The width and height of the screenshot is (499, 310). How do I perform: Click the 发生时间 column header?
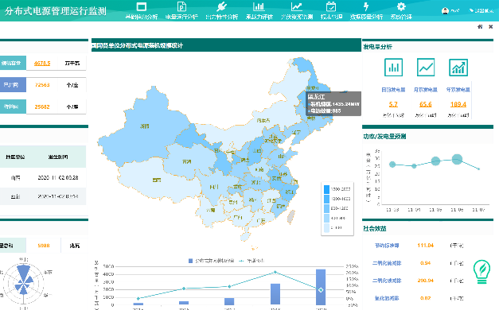click(x=58, y=157)
